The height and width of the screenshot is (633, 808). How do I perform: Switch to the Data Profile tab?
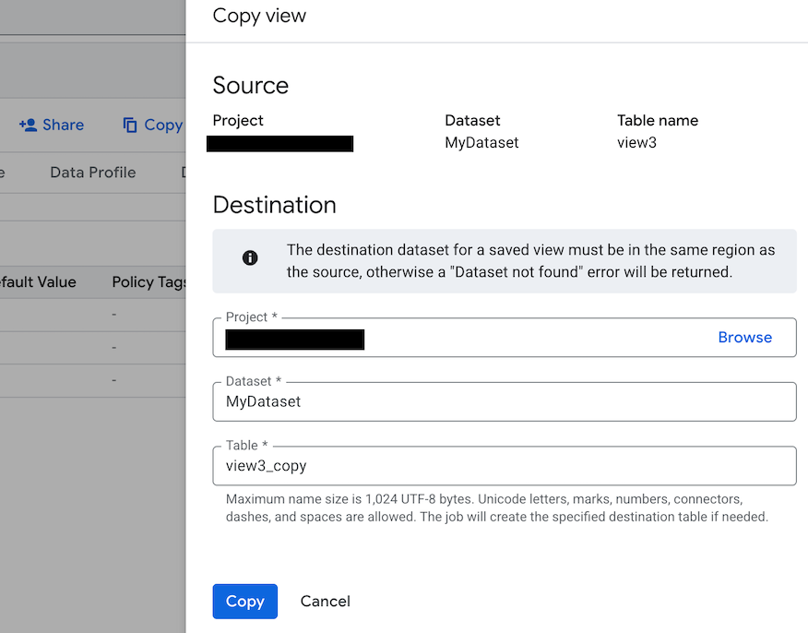tap(92, 173)
